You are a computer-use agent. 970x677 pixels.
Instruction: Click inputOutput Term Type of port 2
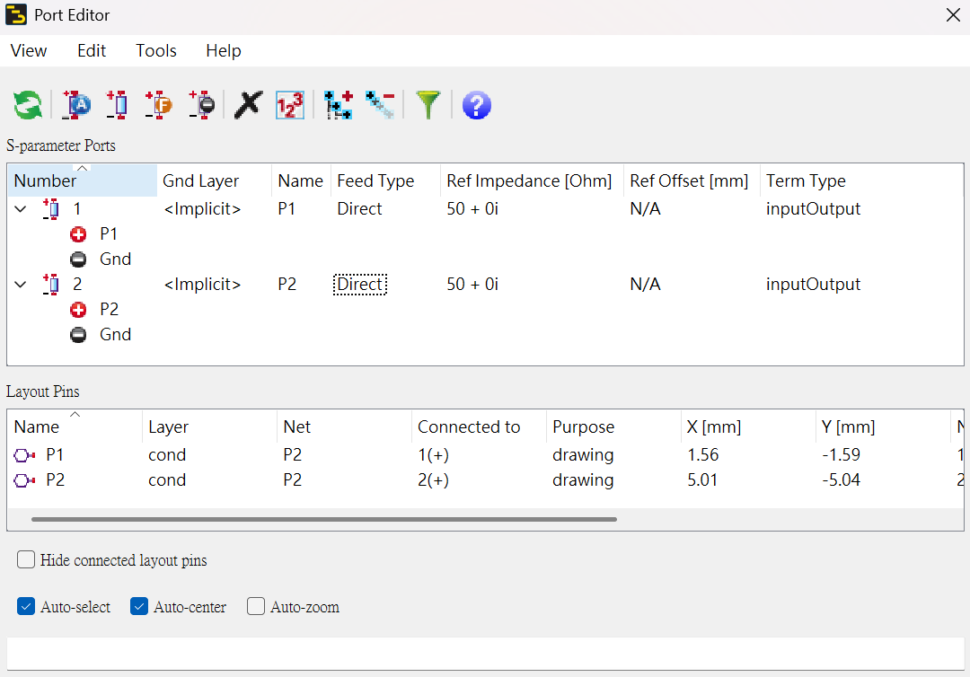[x=813, y=285]
